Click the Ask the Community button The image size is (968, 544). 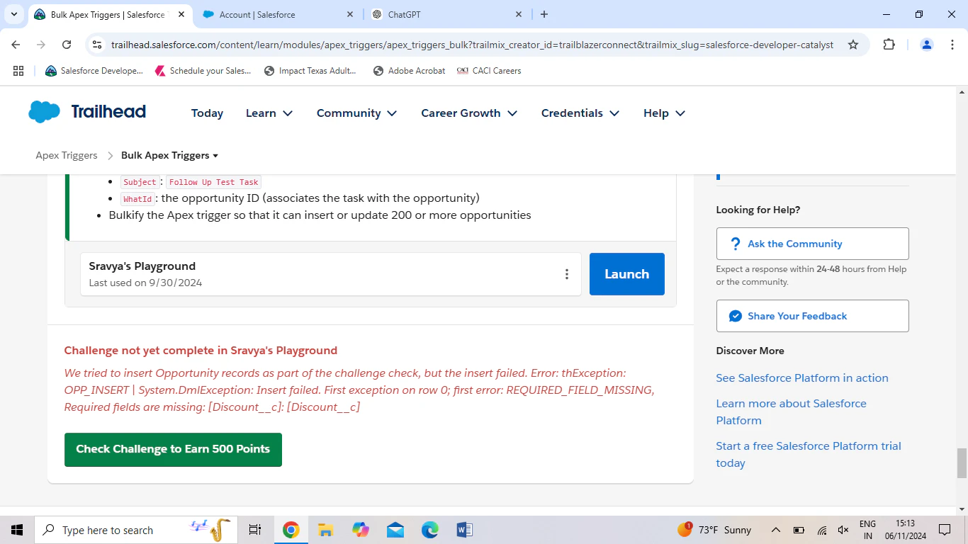click(x=812, y=244)
